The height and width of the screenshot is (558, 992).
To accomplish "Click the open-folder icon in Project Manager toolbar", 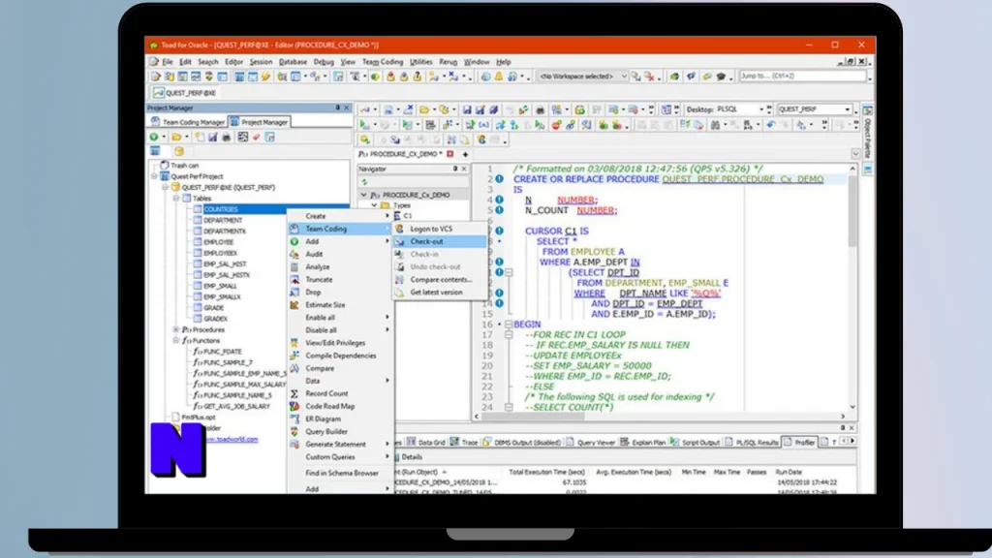I will tap(176, 137).
